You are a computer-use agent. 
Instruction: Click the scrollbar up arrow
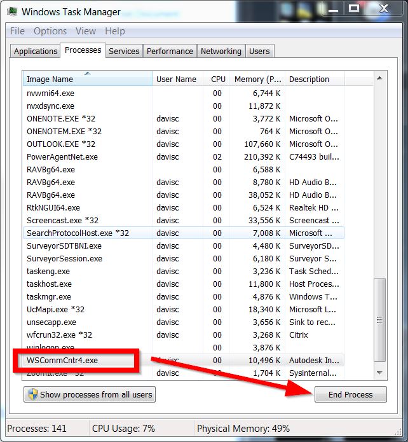379,78
